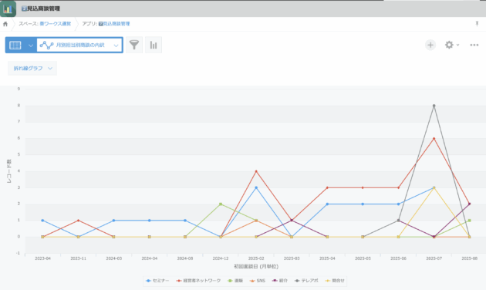Click the gray peak point at 2025-07
Screen dimensions: 486x290
pyautogui.click(x=434, y=106)
